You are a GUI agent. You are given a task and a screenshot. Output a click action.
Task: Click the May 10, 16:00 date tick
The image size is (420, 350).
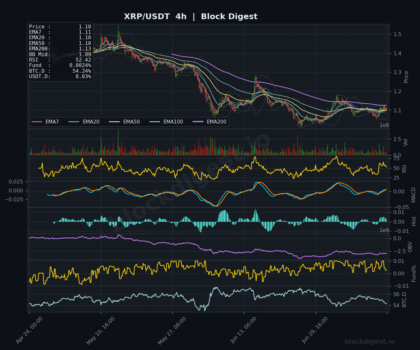(101, 331)
